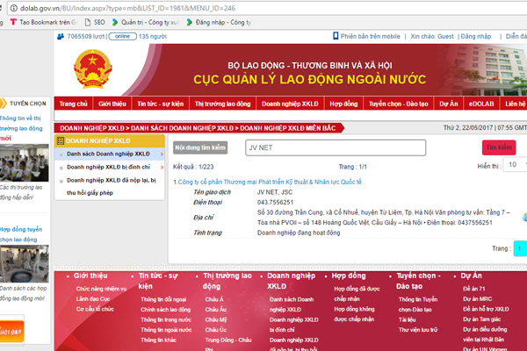This screenshot has height=351, width=527.
Task: Open Hợp đồng tuyển chọn lao động link
Action: click(x=21, y=234)
